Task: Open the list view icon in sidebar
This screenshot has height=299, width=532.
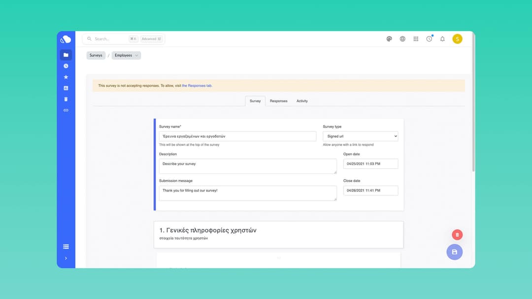Action: [66, 246]
